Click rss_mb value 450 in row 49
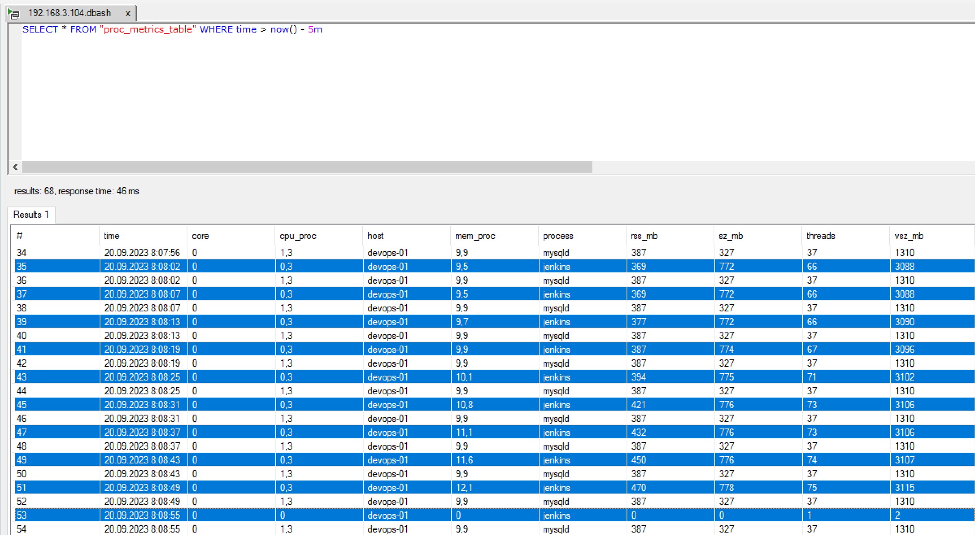Image resolution: width=975 pixels, height=535 pixels. pos(638,460)
